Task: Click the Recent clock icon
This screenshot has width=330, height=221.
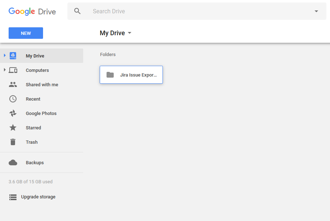Action: pyautogui.click(x=13, y=99)
